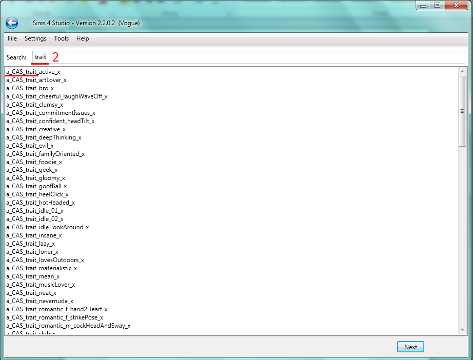The image size is (473, 360).
Task: Click the vertical scrollbar thumb
Action: pos(462,110)
